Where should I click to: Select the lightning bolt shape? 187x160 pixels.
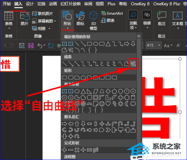coord(114,104)
